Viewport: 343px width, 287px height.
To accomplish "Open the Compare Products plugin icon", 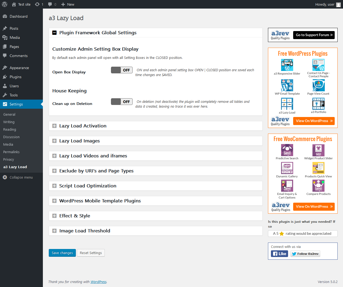I will pos(318,186).
